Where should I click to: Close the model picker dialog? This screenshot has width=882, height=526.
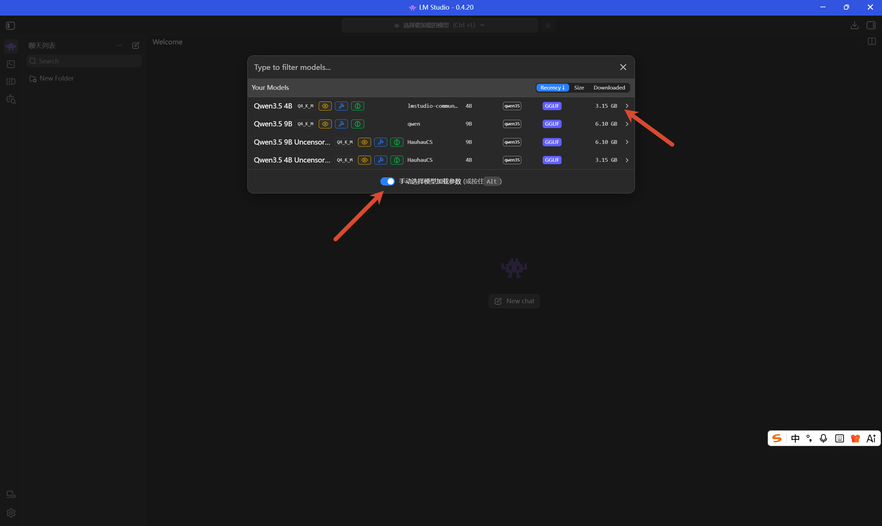pos(623,67)
